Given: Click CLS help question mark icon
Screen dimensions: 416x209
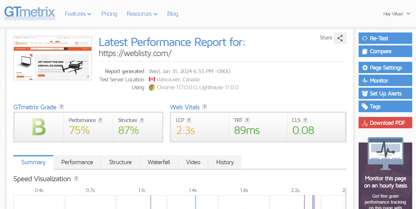Looking at the screenshot, I should [x=305, y=120].
